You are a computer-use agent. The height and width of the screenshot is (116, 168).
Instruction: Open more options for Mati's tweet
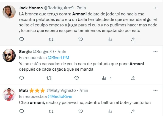coord(155,90)
